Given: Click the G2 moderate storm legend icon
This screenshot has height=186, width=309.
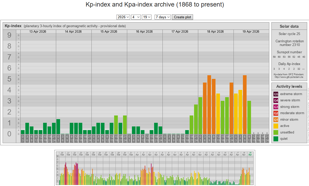Looking at the screenshot, I should point(276,113).
